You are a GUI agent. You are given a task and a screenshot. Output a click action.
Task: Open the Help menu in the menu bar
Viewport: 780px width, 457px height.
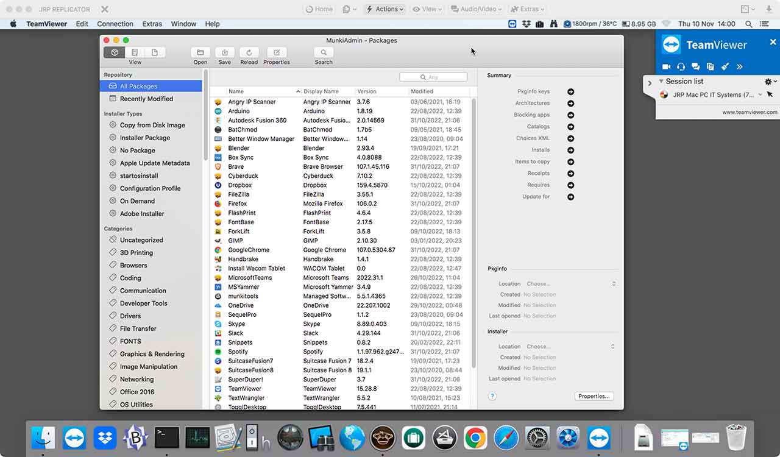pyautogui.click(x=212, y=24)
